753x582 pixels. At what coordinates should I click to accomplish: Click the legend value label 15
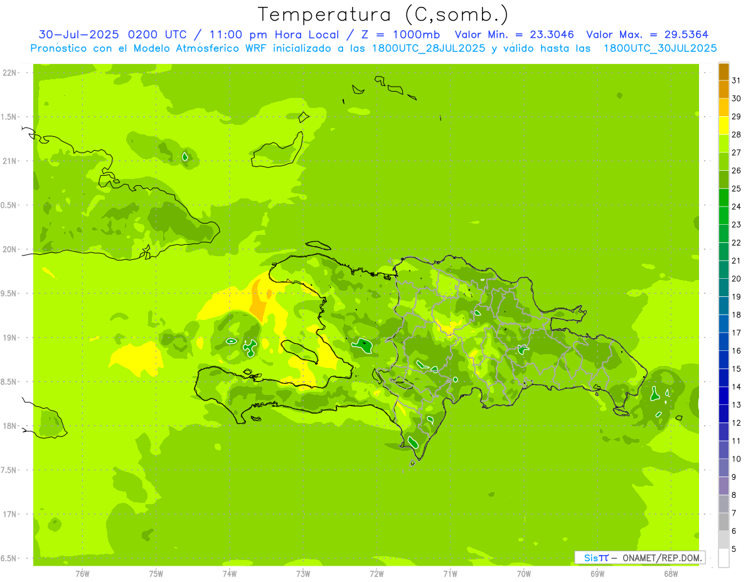click(736, 369)
